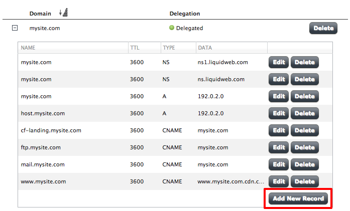This screenshot has height=211, width=350.
Task: Select the www.mysite.com.cdn data cell
Action: tap(231, 181)
